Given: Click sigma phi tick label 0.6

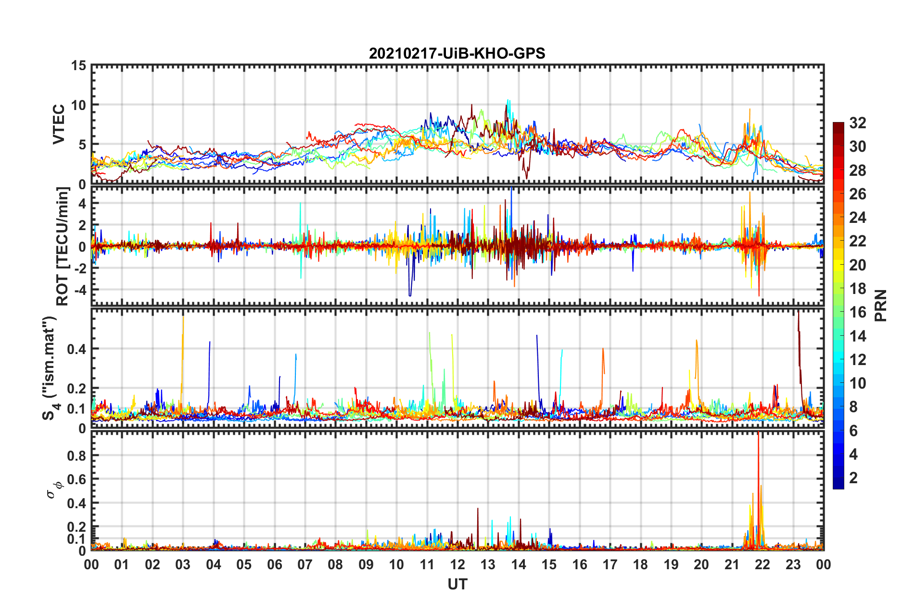Looking at the screenshot, I should 76,479.
